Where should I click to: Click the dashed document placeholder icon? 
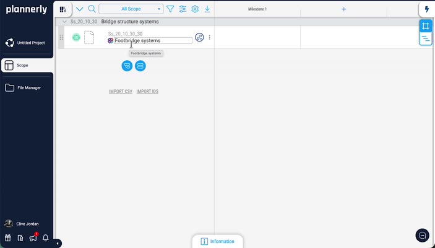click(x=89, y=37)
